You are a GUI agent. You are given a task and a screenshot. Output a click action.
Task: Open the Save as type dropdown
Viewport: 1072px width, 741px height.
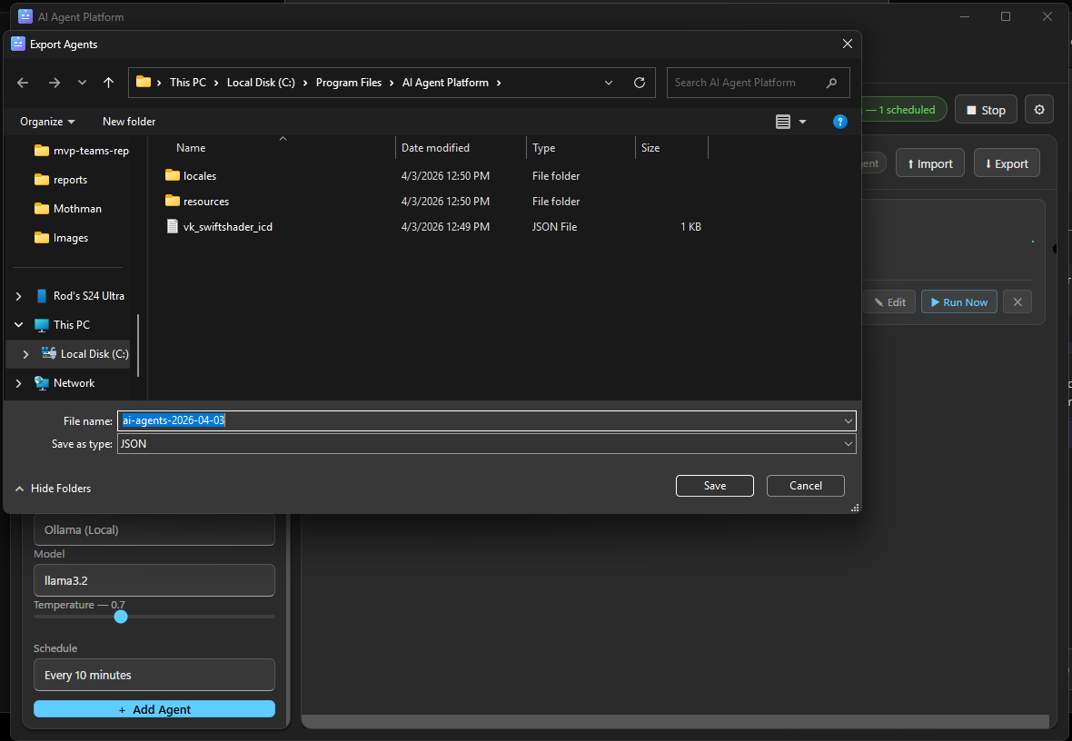(848, 444)
